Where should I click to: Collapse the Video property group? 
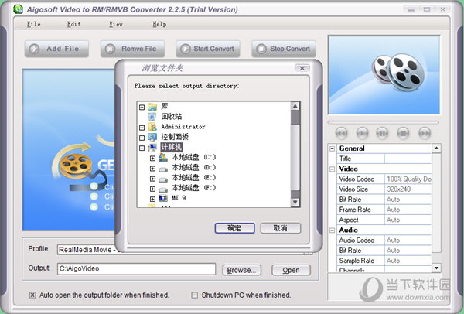pos(333,169)
